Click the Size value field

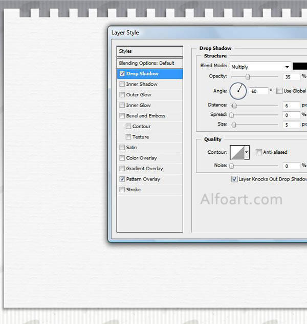[x=291, y=125]
